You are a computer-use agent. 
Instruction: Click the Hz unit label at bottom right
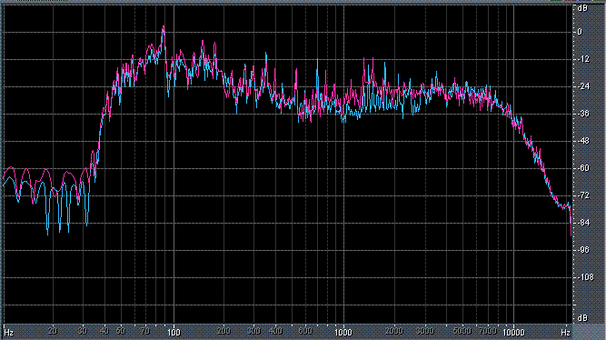pos(566,332)
